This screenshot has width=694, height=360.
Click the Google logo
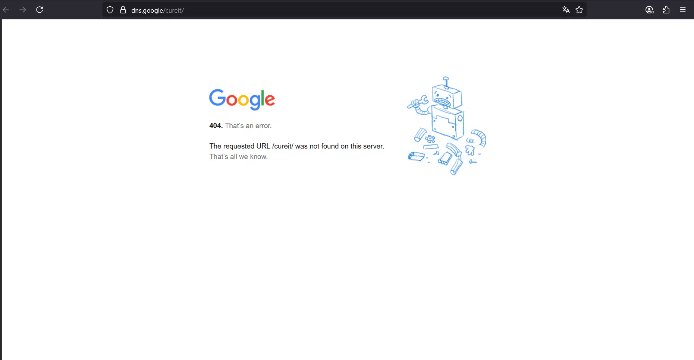(242, 99)
